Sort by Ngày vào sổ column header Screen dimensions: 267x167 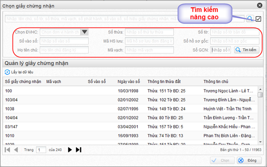point(129,81)
